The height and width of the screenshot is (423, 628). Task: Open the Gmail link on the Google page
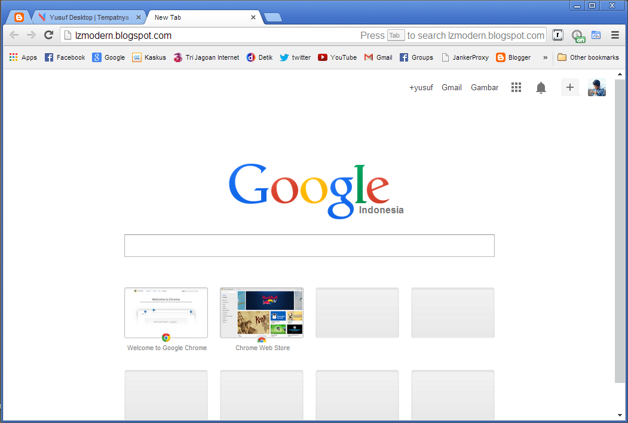(452, 87)
